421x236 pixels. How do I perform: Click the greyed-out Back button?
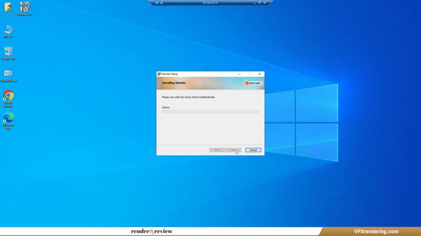click(x=217, y=150)
